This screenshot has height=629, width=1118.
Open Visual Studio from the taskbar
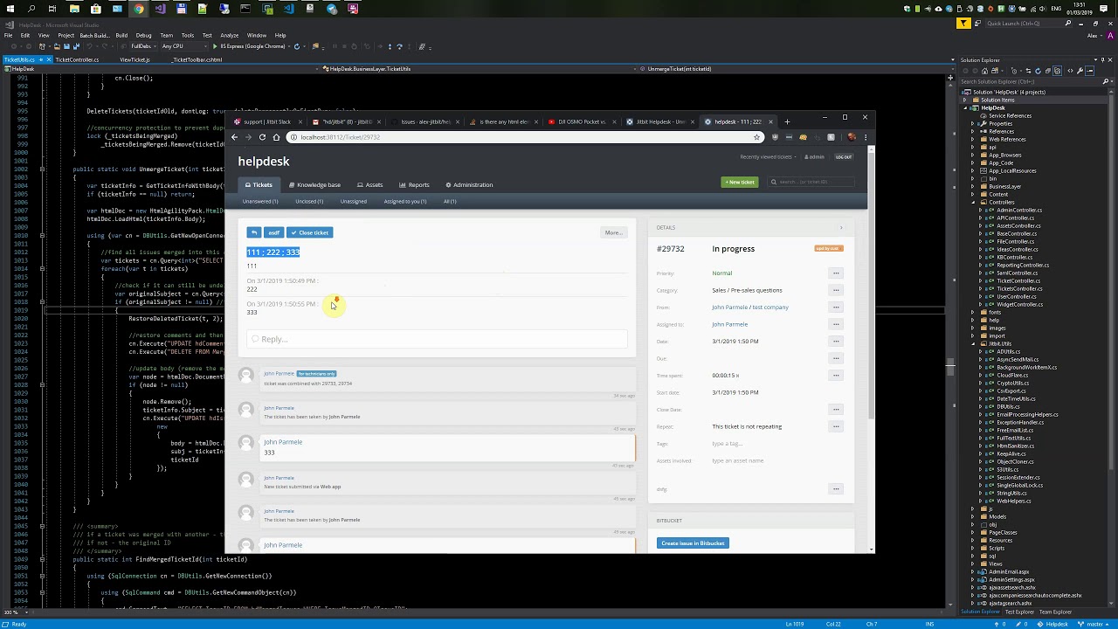click(161, 9)
